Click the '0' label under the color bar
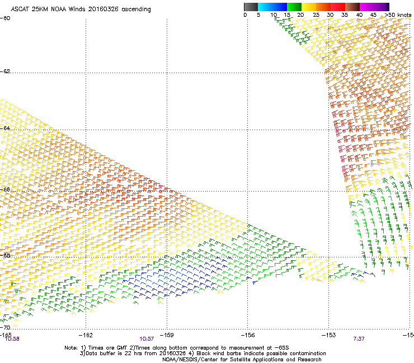Screen dimensions: 414x363 coord(245,15)
